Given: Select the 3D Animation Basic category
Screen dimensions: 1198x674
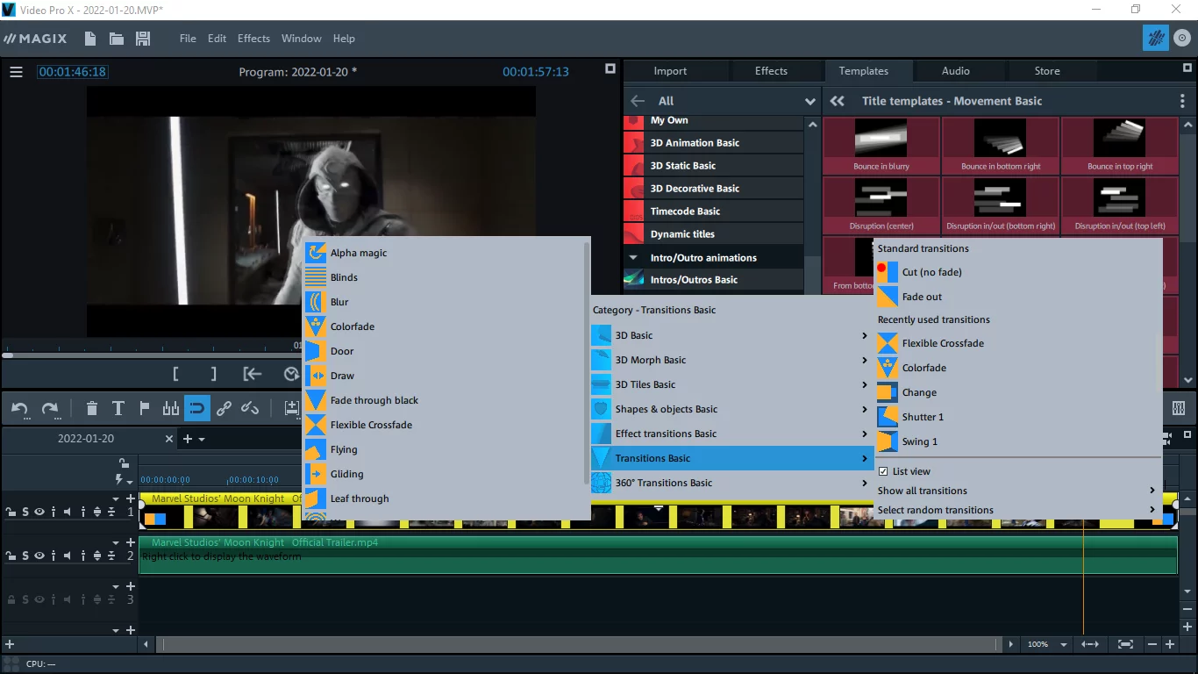Looking at the screenshot, I should click(x=714, y=143).
